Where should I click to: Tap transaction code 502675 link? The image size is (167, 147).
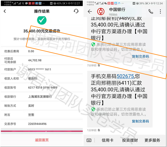(125, 76)
